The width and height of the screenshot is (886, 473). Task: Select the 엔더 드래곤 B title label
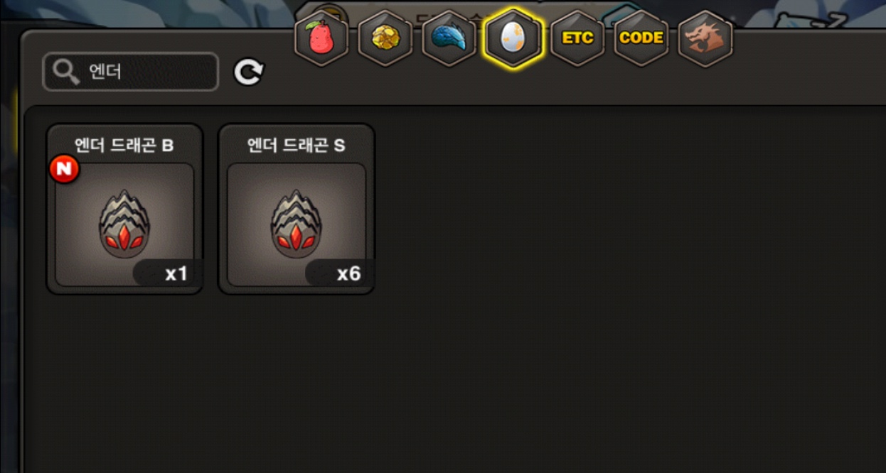click(124, 146)
